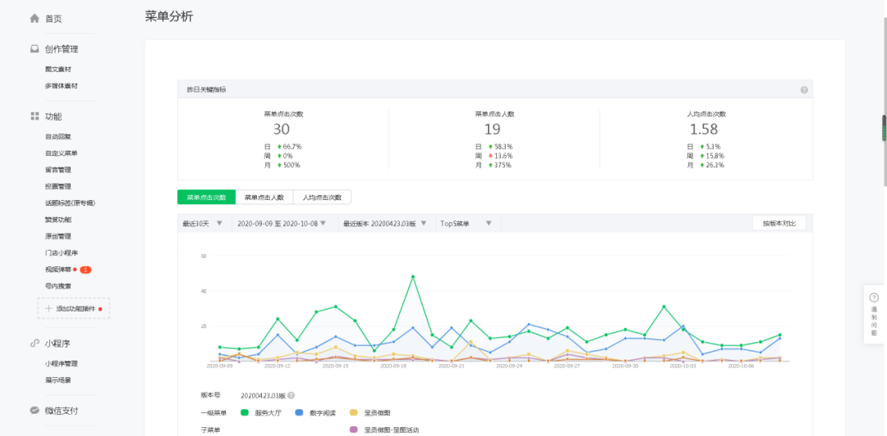Click the 菜单点击次数 value 30
This screenshot has height=436, width=887.
(281, 129)
